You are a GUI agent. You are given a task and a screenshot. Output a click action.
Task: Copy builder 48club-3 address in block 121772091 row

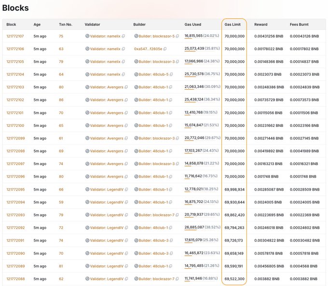[171, 241]
